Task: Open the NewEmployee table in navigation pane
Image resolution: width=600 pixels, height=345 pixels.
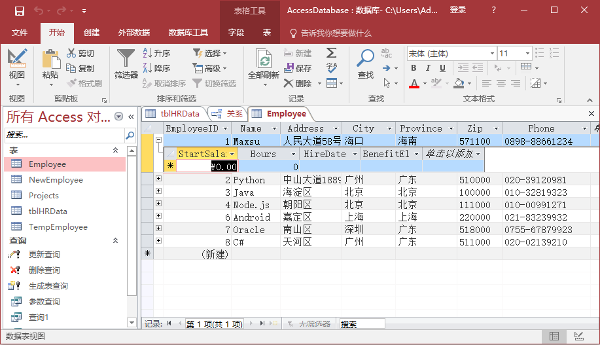Action: 56,179
